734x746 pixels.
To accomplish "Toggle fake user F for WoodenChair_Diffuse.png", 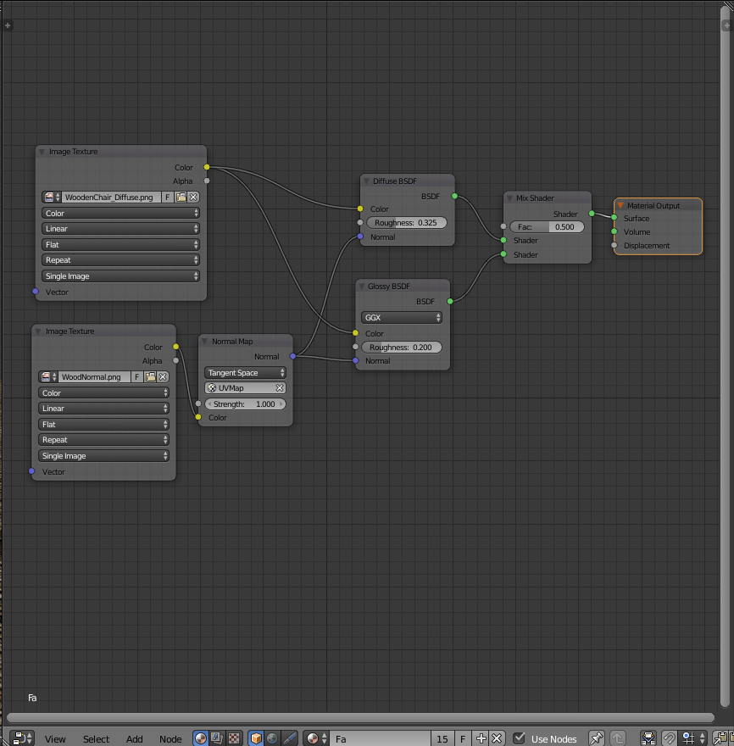I will click(167, 197).
